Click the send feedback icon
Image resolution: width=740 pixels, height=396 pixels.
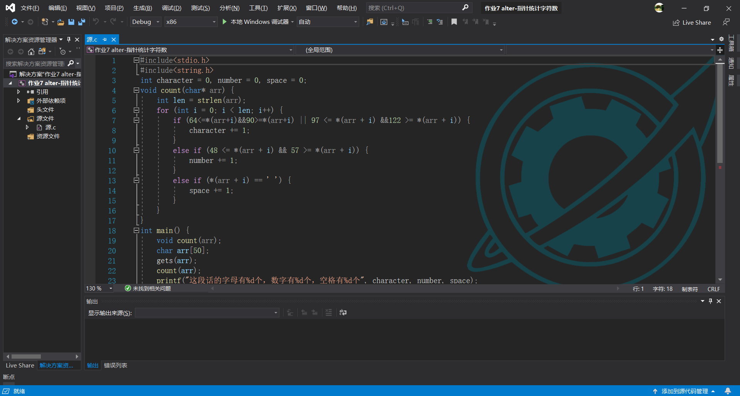point(726,22)
